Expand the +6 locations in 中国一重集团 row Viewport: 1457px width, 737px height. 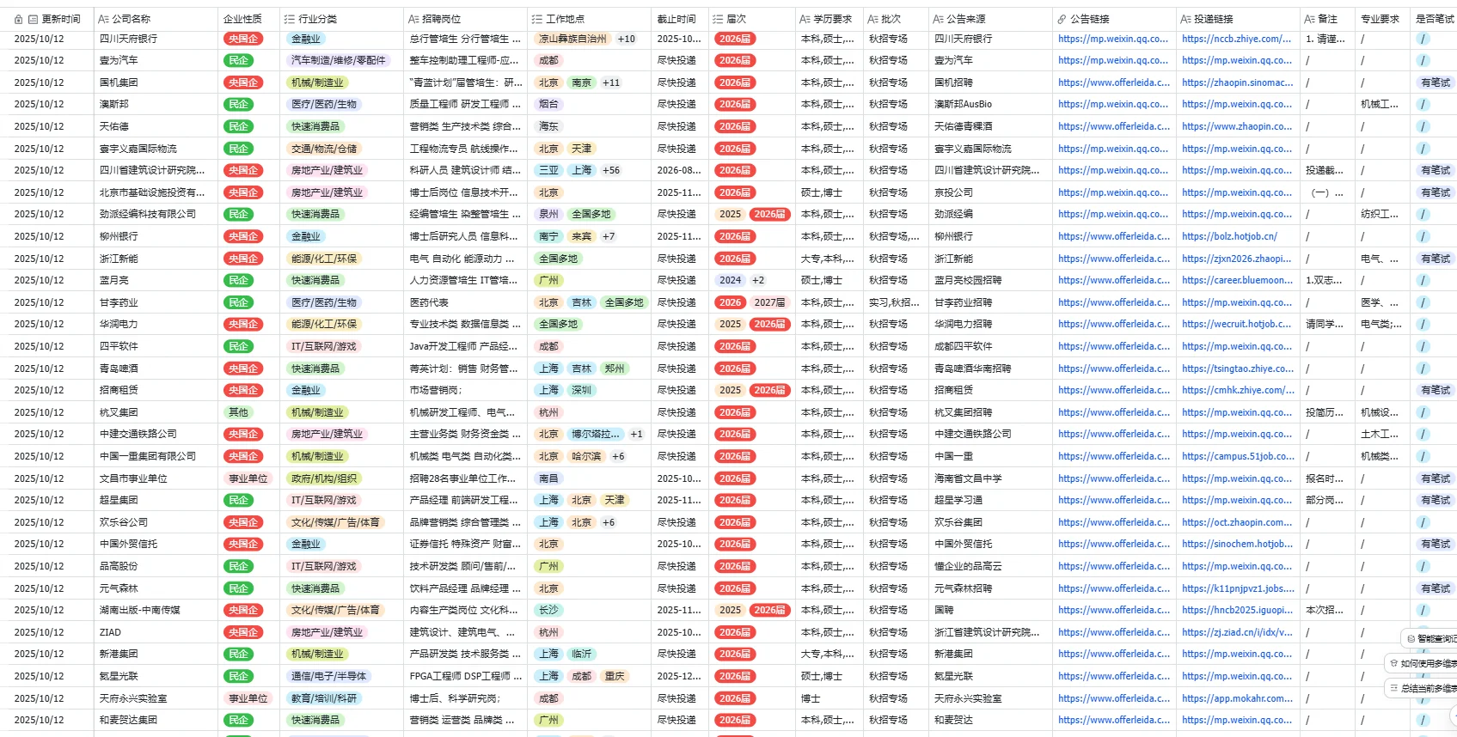pyautogui.click(x=618, y=456)
